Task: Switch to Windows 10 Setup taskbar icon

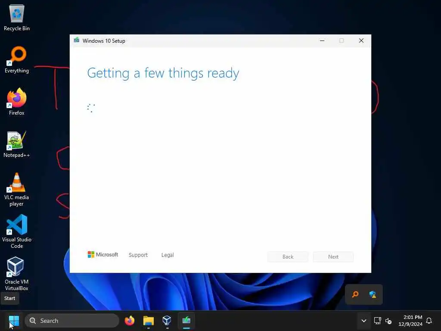Action: pyautogui.click(x=186, y=321)
